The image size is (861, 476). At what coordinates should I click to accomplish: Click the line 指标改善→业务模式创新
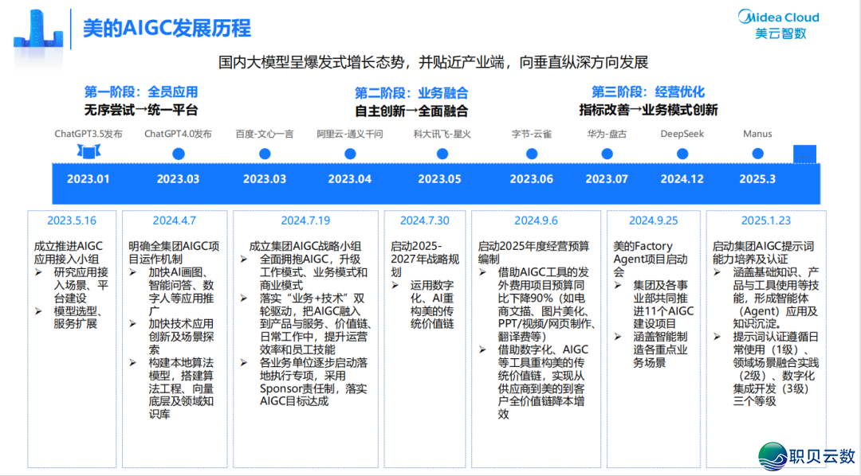pos(648,110)
